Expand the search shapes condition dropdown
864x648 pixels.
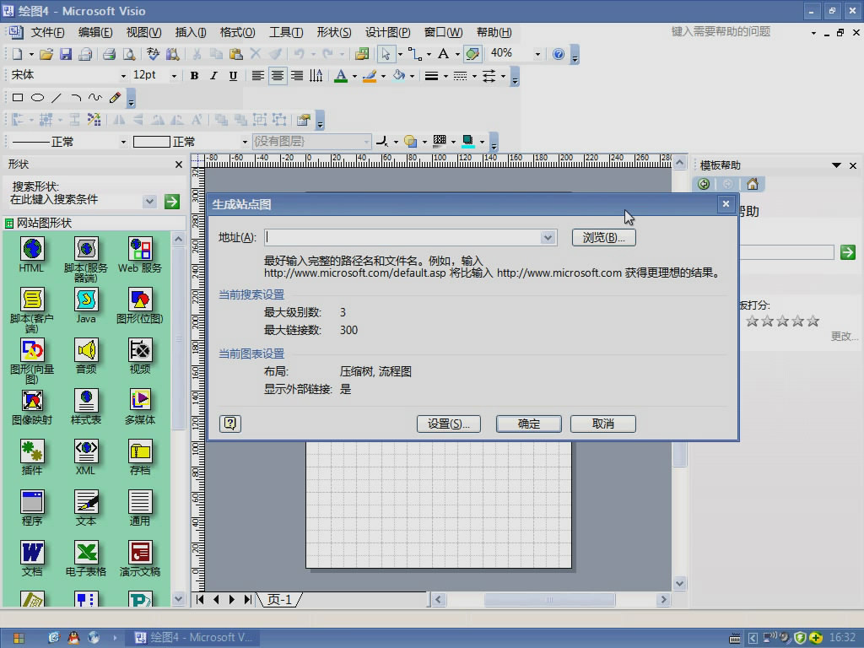coord(149,202)
